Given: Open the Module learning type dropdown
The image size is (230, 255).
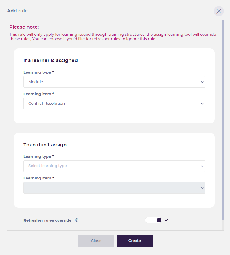Looking at the screenshot, I should (x=114, y=82).
